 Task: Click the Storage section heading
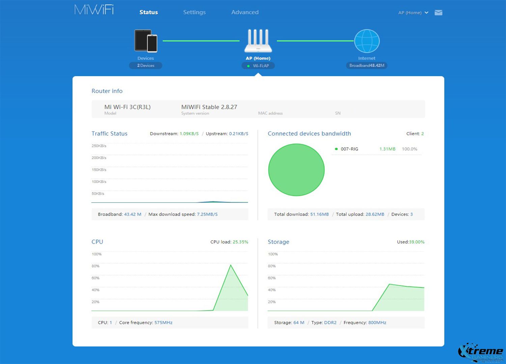tap(278, 242)
